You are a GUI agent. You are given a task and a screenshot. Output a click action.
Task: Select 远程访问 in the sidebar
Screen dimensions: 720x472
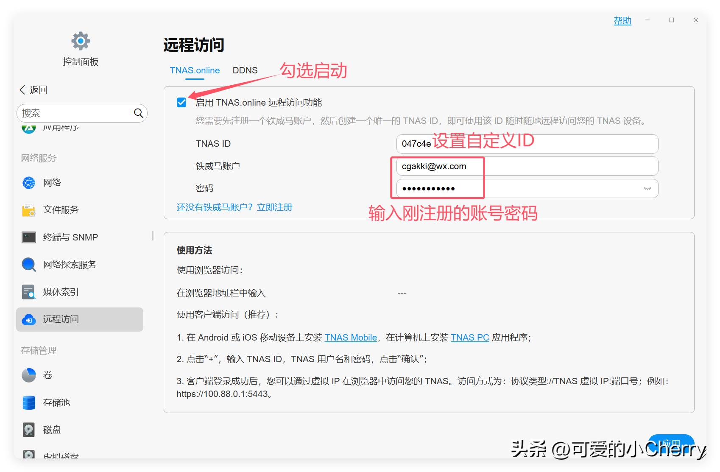[80, 319]
